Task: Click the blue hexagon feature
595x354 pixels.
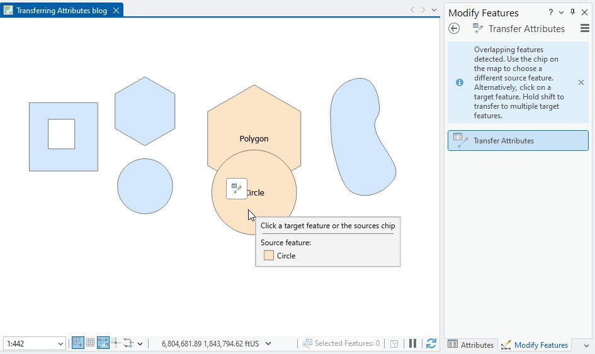Action: (145, 111)
